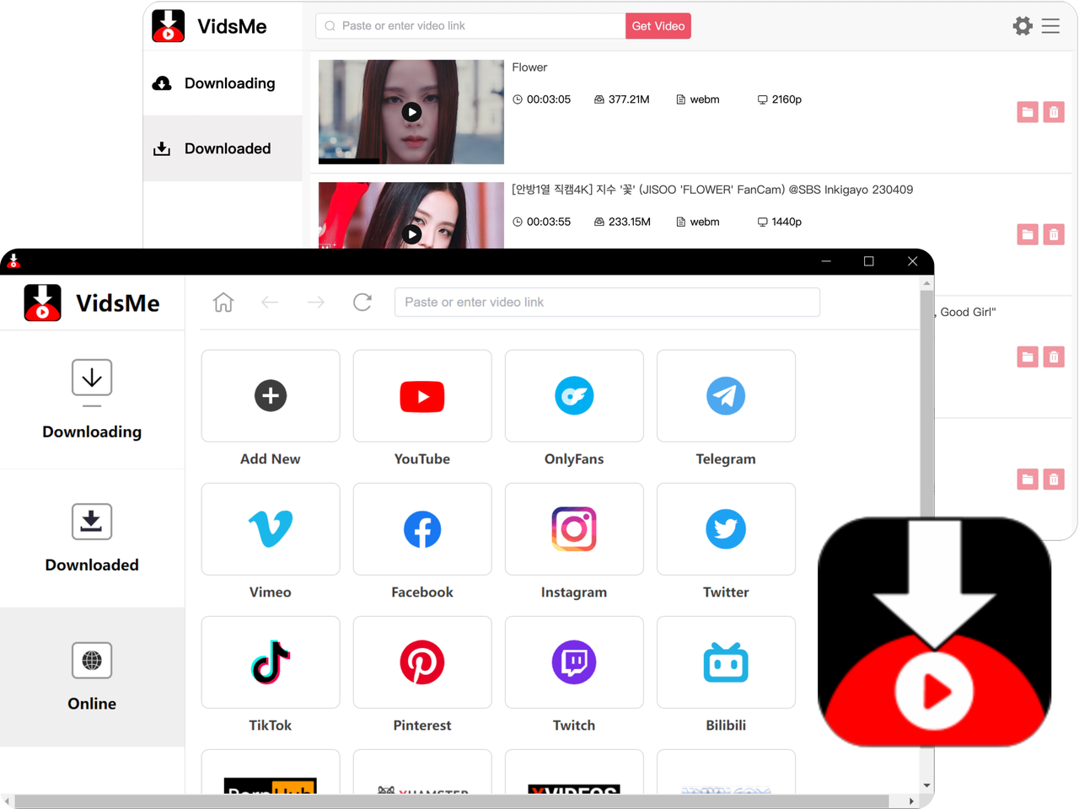Screen dimensions: 1079x809
Task: Click the Add New plus tile
Action: pyautogui.click(x=270, y=396)
